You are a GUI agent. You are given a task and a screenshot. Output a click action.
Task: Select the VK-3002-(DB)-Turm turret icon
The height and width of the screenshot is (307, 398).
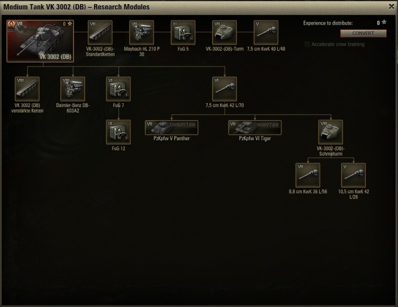click(225, 33)
